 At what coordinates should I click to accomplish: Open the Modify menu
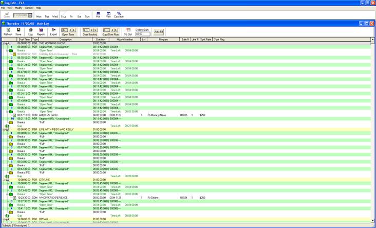[x=18, y=8]
